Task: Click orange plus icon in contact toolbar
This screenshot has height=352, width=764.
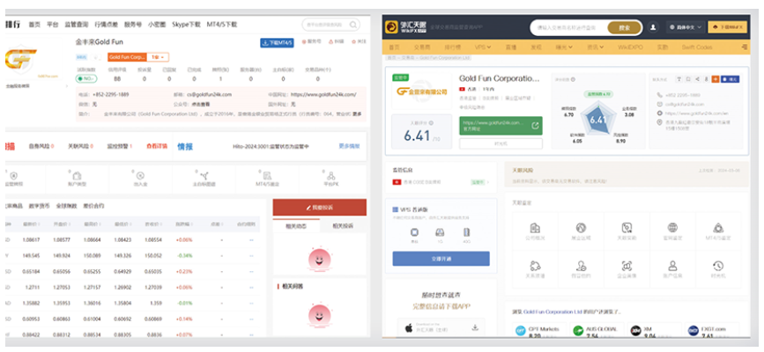Action: [716, 79]
